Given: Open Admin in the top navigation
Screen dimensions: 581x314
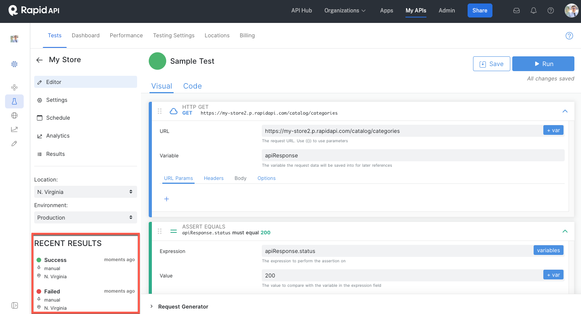Looking at the screenshot, I should [447, 10].
